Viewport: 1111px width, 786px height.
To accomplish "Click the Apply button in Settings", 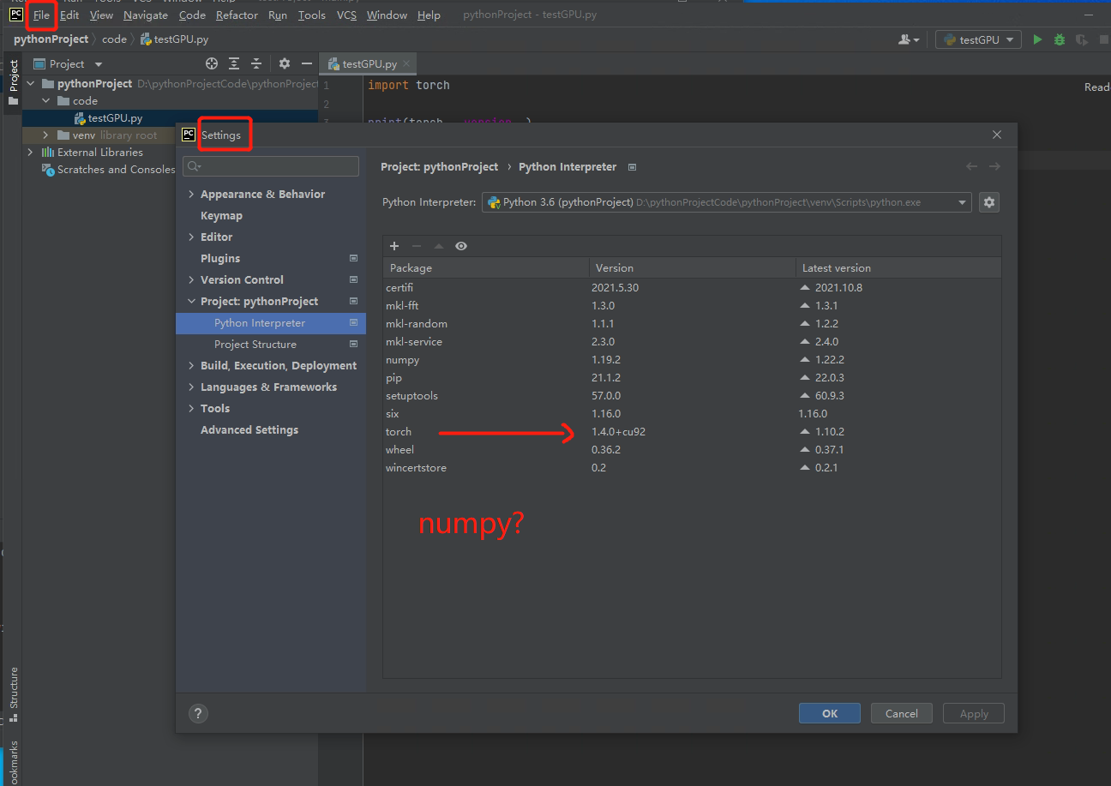I will pyautogui.click(x=974, y=713).
